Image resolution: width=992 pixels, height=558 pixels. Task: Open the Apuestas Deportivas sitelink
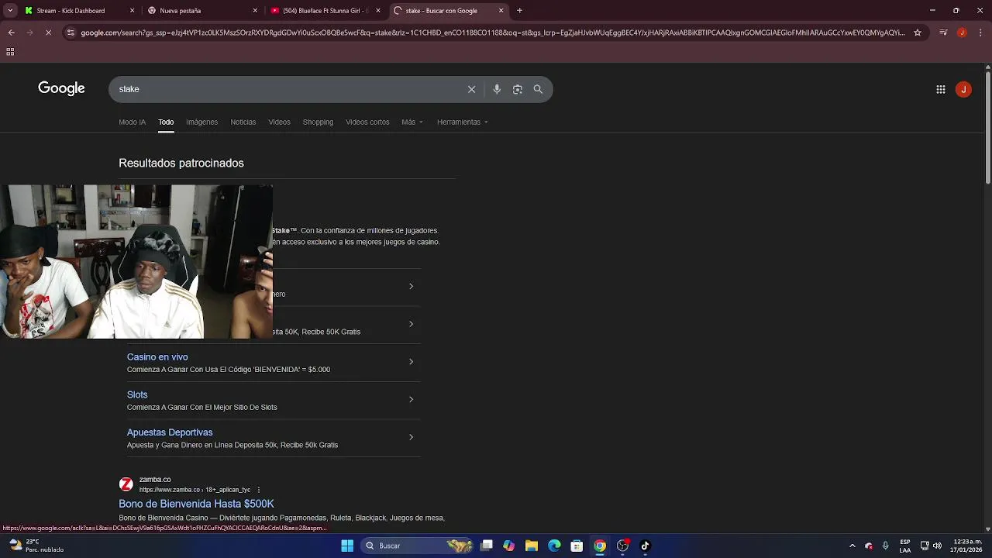(170, 432)
